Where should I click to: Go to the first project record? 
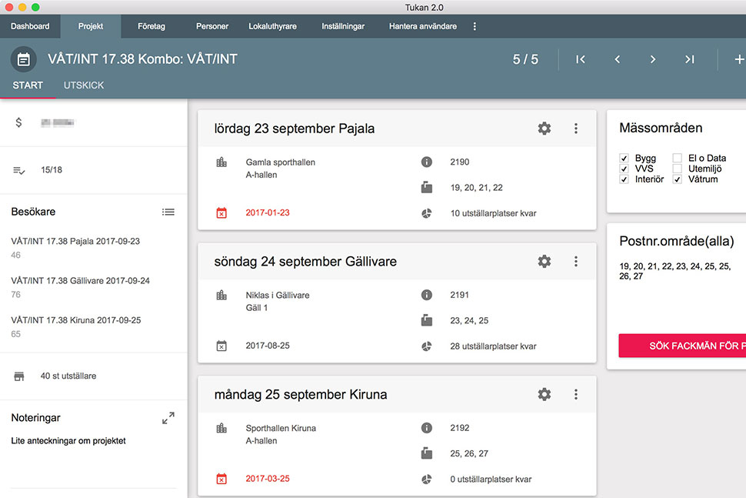click(581, 59)
